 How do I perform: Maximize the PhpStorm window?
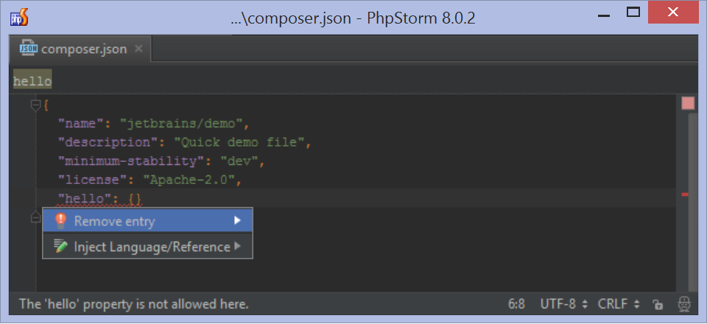[x=633, y=13]
